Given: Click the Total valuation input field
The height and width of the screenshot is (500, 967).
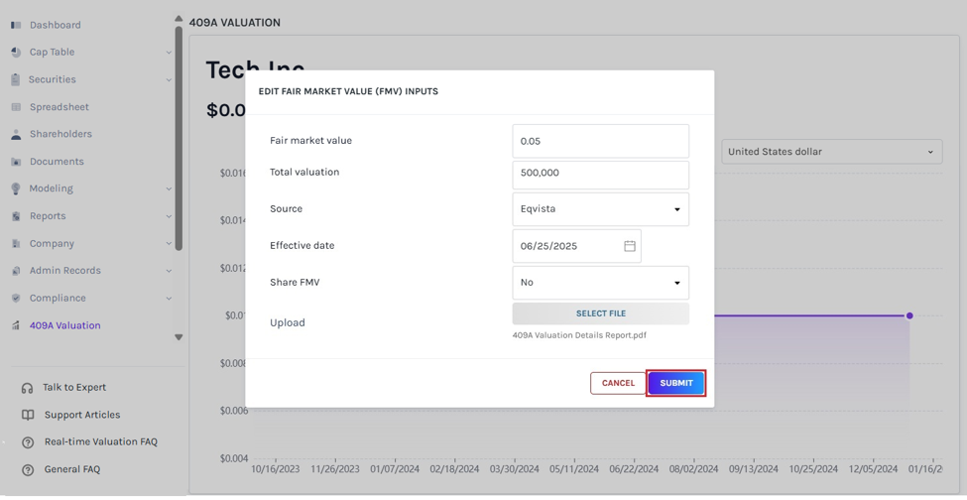Looking at the screenshot, I should coord(601,175).
